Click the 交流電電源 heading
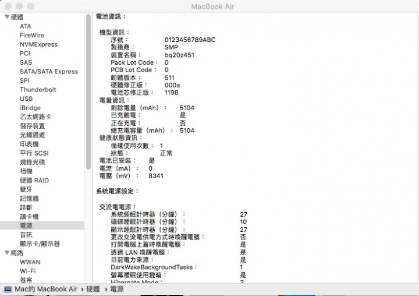 tap(118, 207)
